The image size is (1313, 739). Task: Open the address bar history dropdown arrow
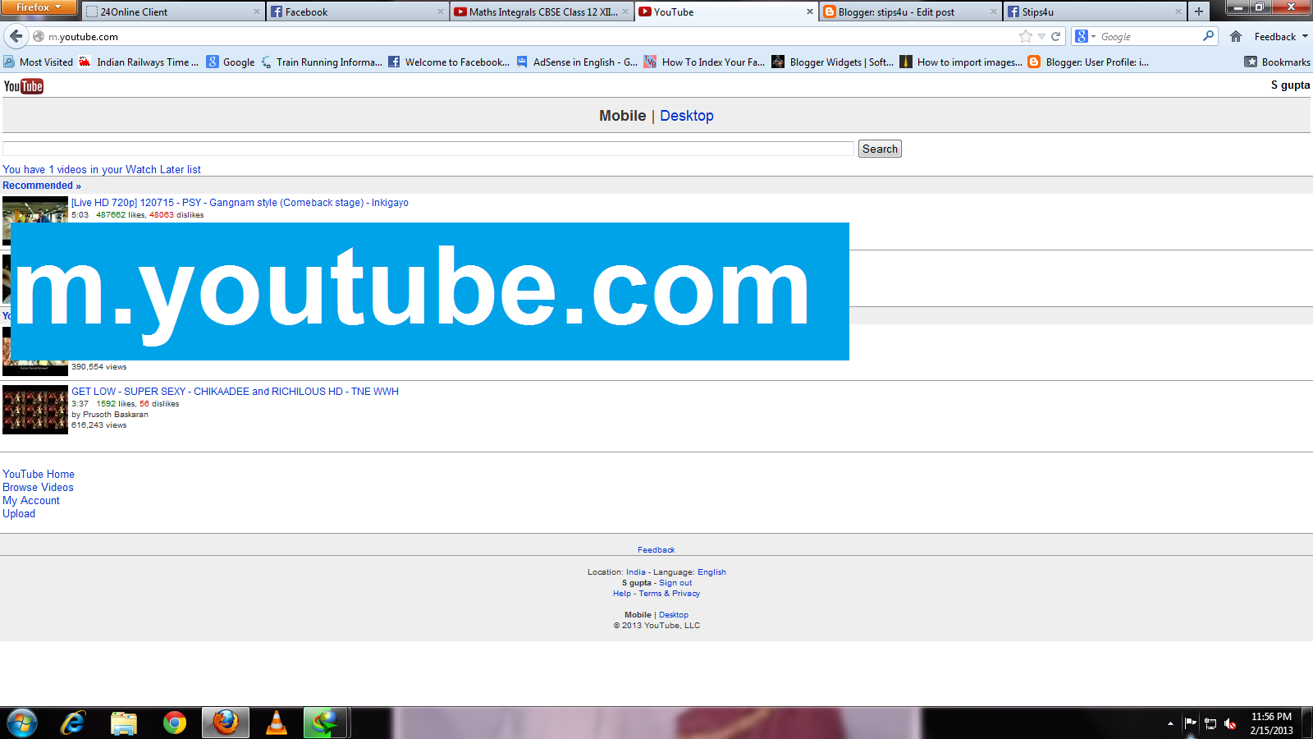(1041, 36)
